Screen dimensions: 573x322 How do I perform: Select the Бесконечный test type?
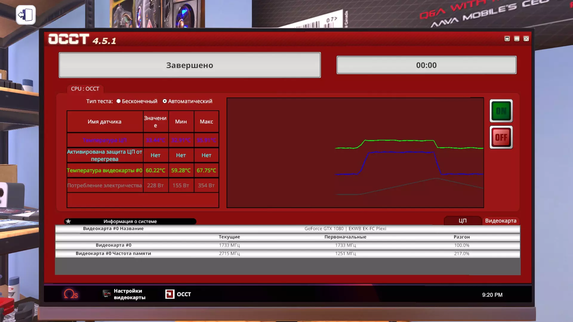click(x=119, y=101)
